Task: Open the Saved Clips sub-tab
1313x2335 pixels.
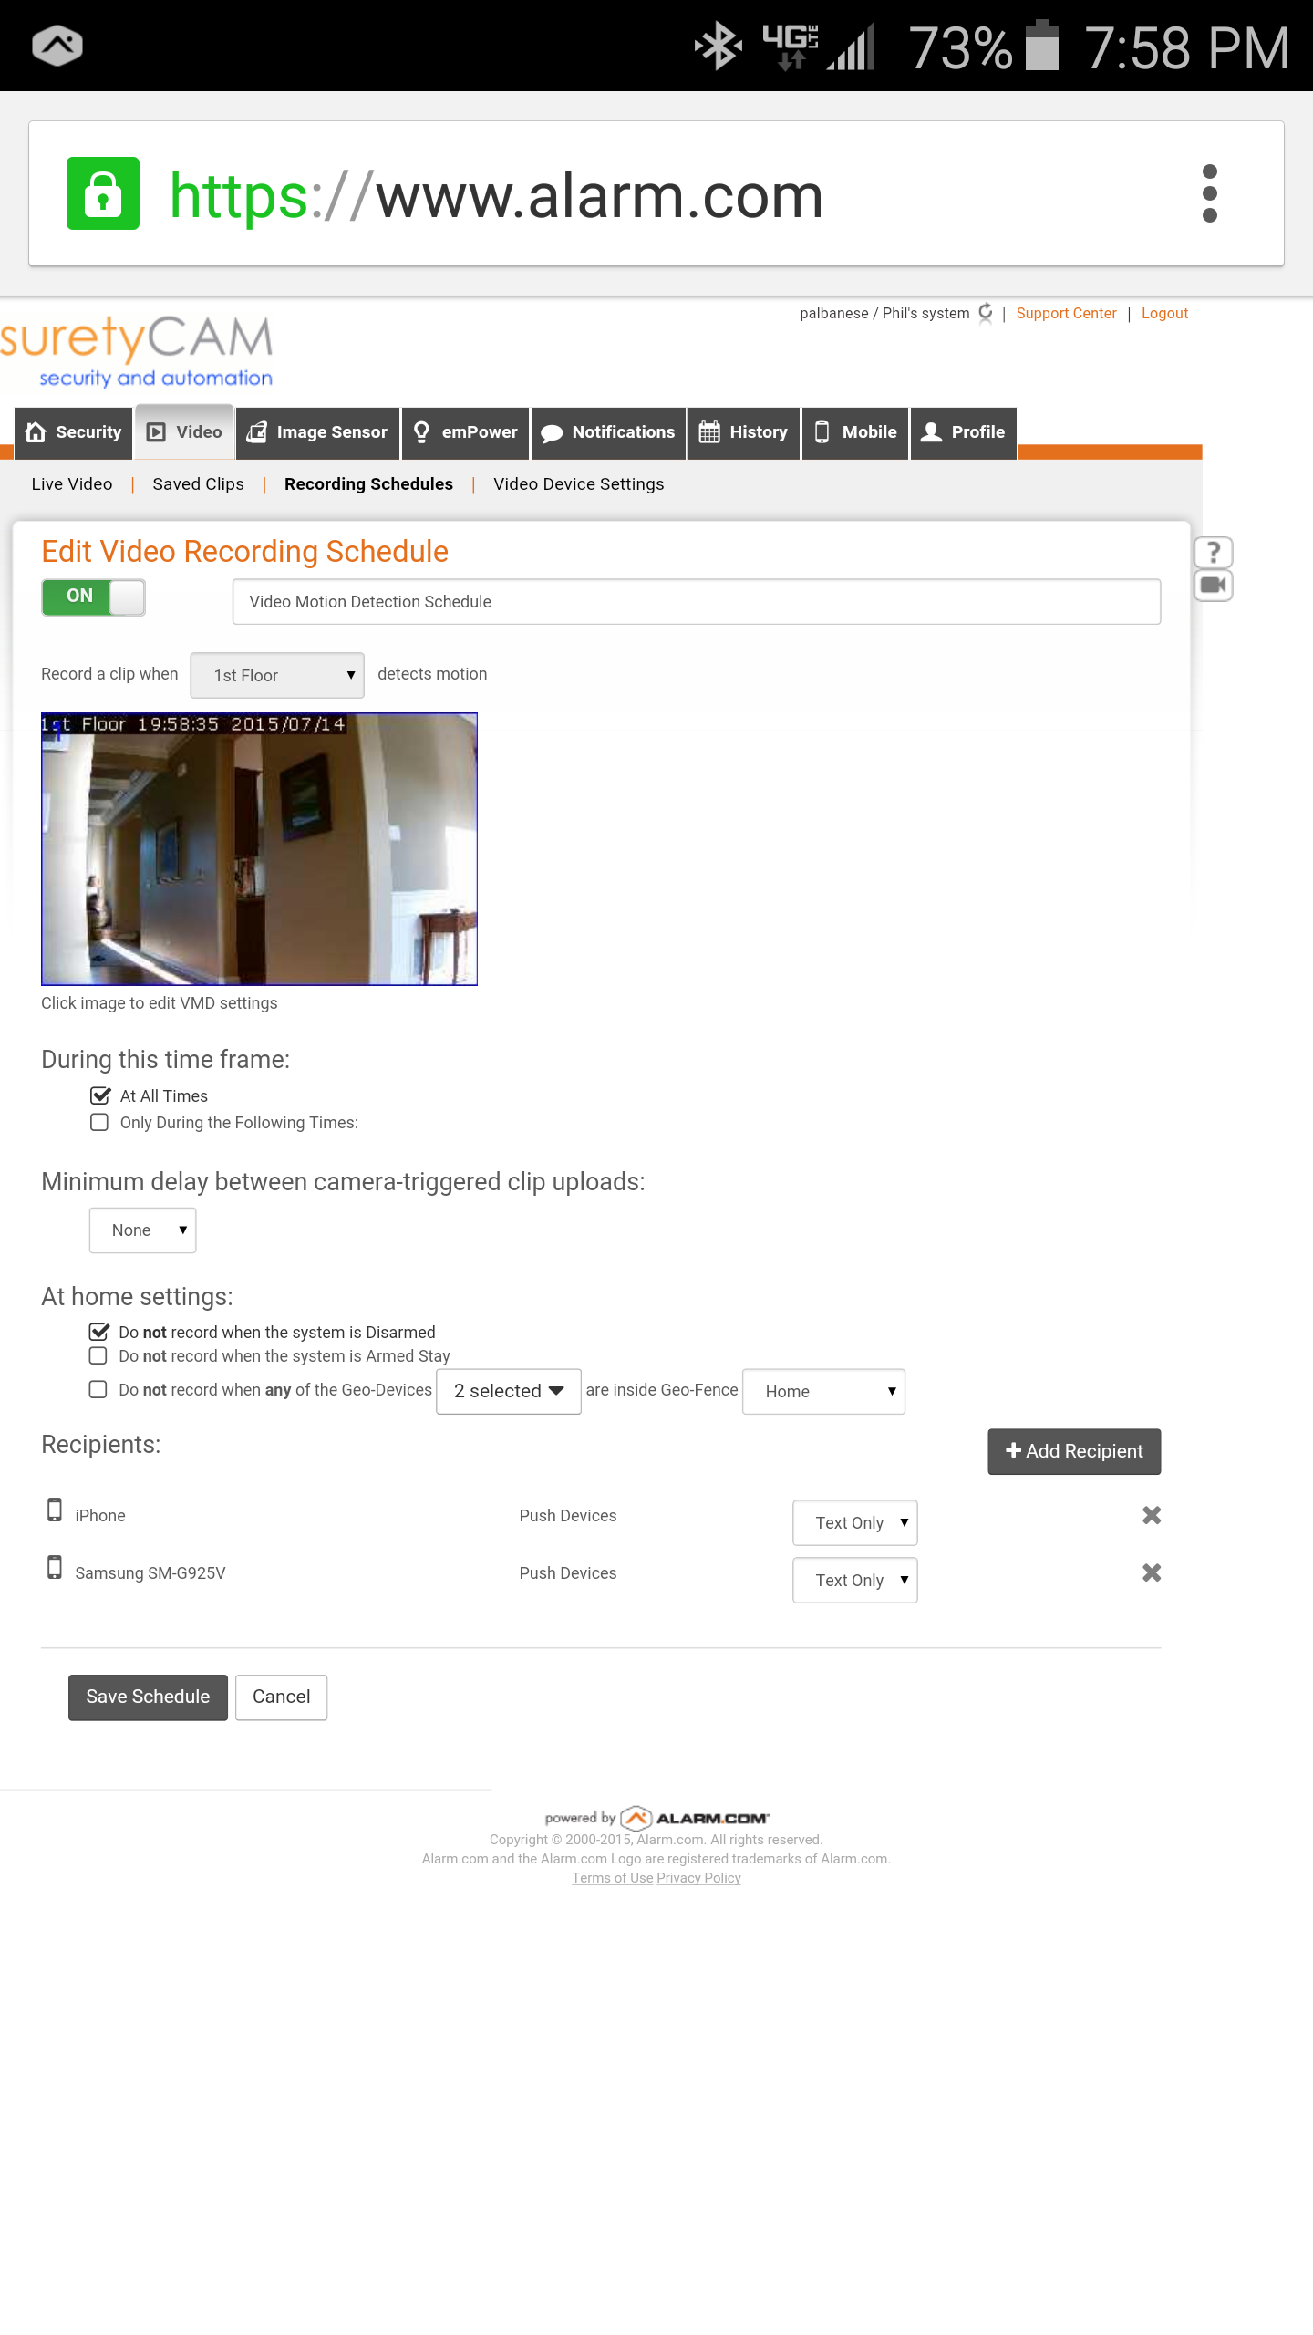Action: click(x=198, y=484)
